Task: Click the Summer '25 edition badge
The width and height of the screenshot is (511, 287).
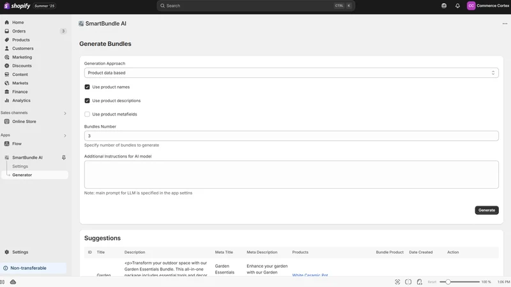Action: 44,6
